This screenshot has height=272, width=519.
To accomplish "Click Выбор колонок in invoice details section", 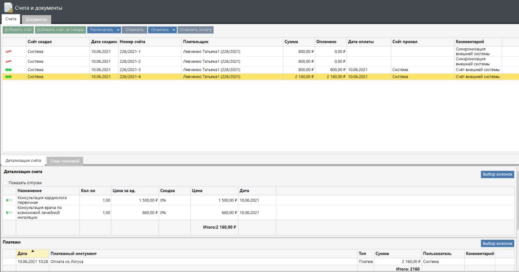I will [x=497, y=174].
